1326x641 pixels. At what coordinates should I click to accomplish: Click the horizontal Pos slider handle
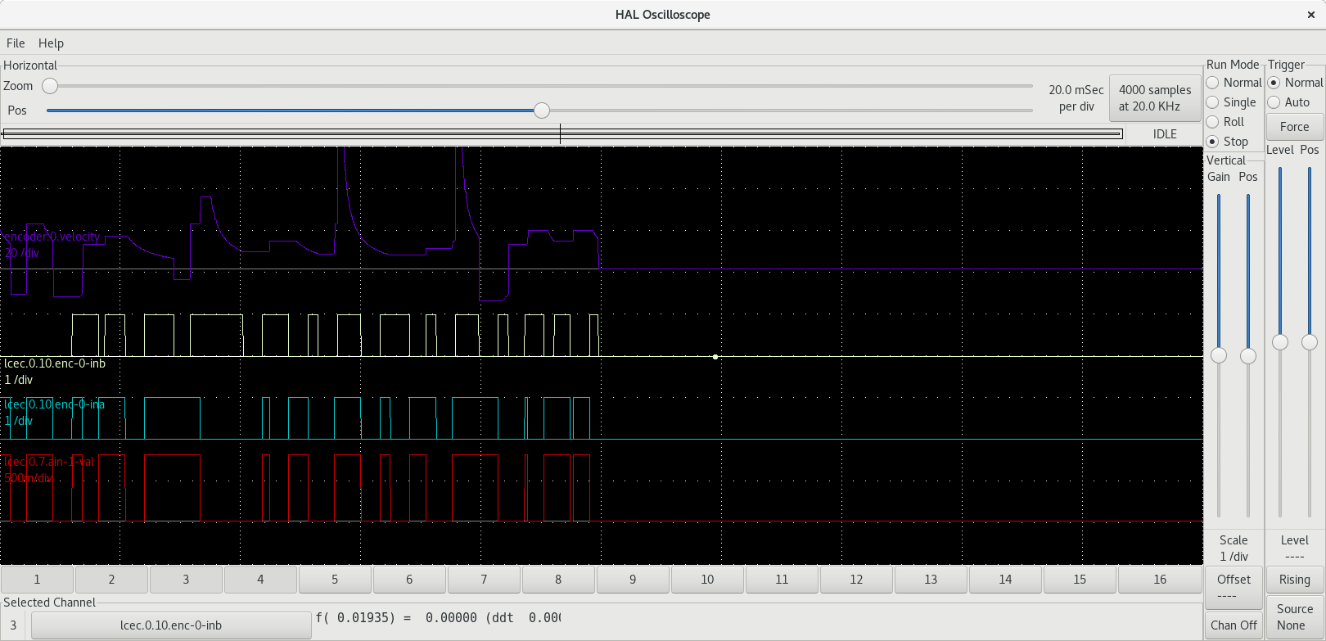[541, 111]
